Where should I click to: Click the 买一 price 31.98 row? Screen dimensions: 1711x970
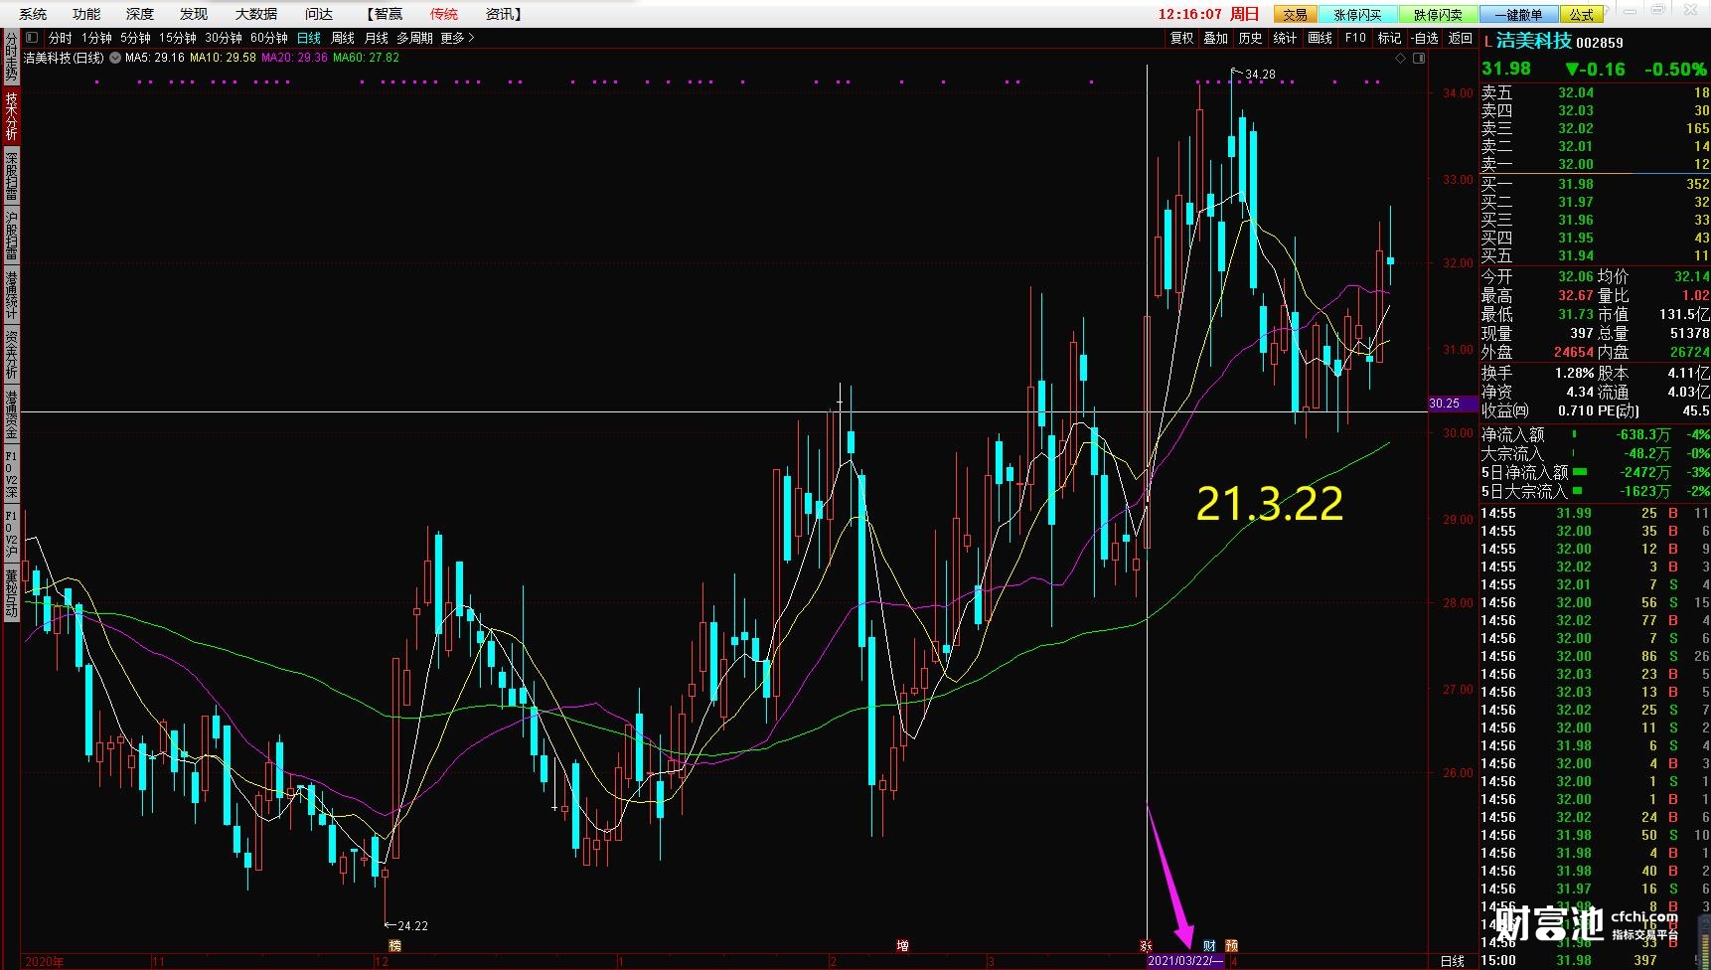click(x=1595, y=184)
